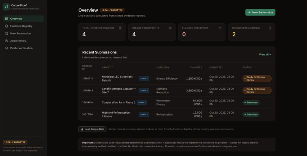Click the View all link
The image size is (307, 156).
(x=265, y=55)
